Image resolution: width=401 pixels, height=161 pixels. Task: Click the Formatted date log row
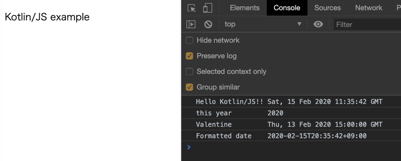coord(281,136)
